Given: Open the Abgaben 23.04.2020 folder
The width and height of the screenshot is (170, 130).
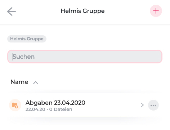Looking at the screenshot, I should click(x=55, y=103).
